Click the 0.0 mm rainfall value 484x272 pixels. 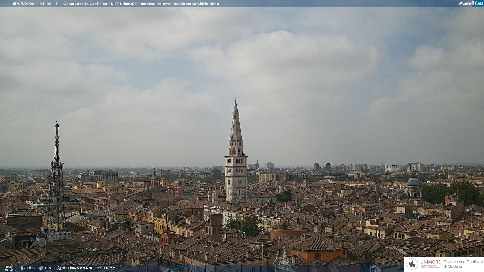tap(109, 268)
